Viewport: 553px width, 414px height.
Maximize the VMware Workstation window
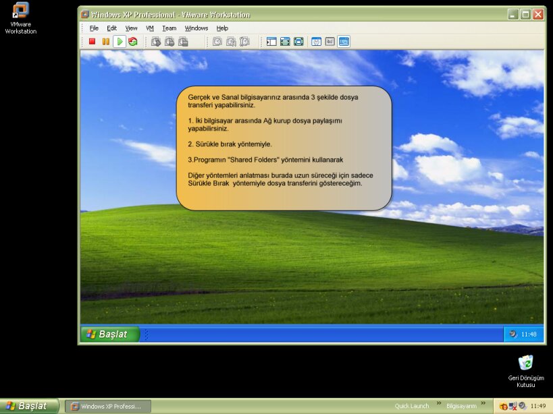pyautogui.click(x=525, y=14)
